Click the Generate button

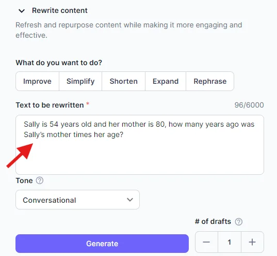(102, 244)
